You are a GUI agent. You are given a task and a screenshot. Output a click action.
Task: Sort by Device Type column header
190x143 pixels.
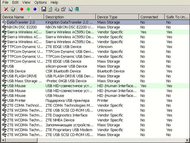tap(117, 17)
